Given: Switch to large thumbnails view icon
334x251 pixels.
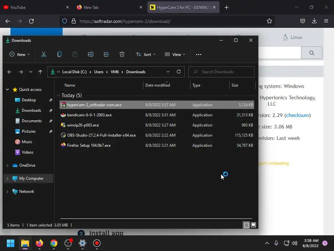Looking at the screenshot, I should (253, 225).
